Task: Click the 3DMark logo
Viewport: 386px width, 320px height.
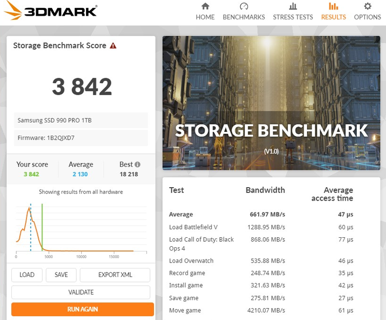Action: pos(51,10)
